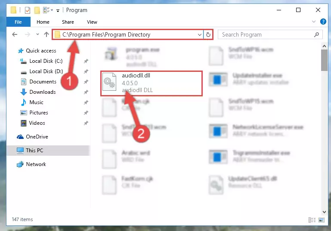Select OneDrive in the navigation pane
The height and width of the screenshot is (231, 331).
tap(33, 137)
